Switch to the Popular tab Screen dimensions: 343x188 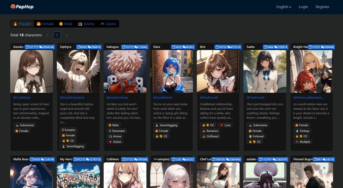tap(23, 24)
